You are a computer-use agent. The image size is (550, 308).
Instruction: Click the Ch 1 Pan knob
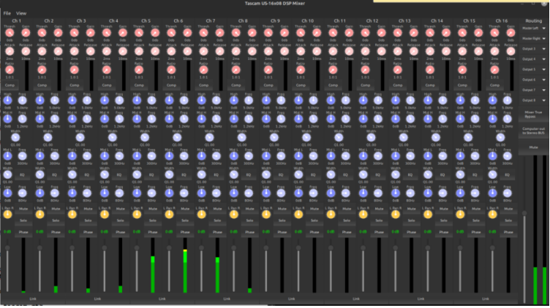pyautogui.click(x=7, y=215)
